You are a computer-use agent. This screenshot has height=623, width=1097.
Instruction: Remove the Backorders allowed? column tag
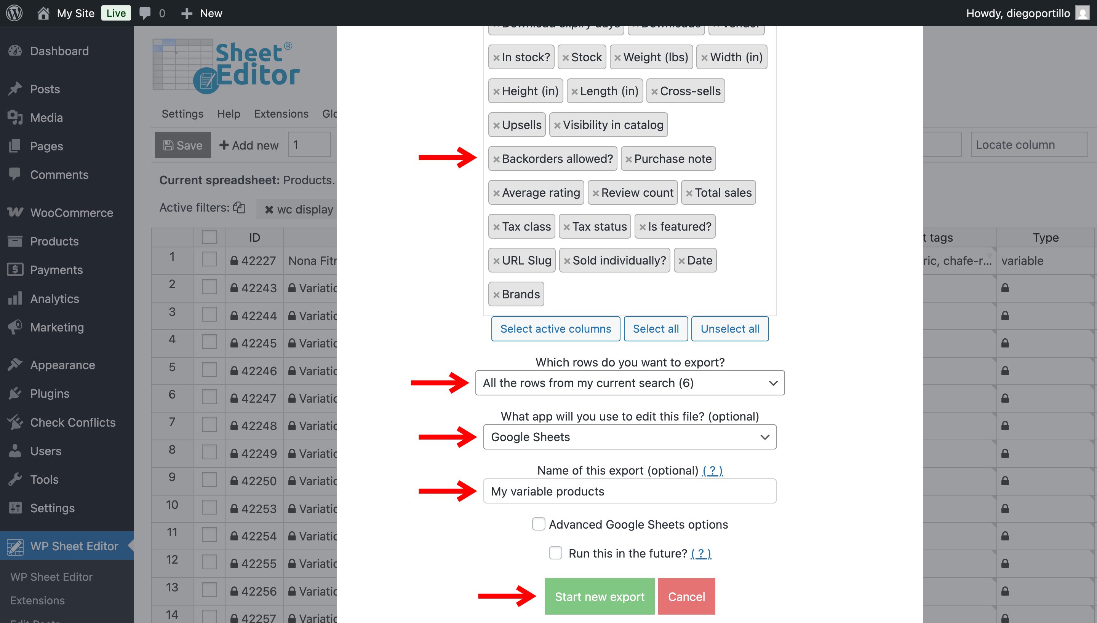coord(496,159)
